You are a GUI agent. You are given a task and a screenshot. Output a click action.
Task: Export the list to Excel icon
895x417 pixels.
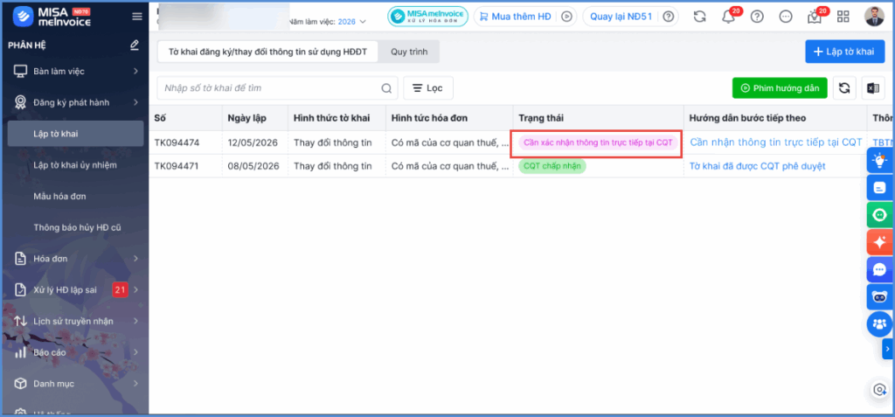click(873, 88)
